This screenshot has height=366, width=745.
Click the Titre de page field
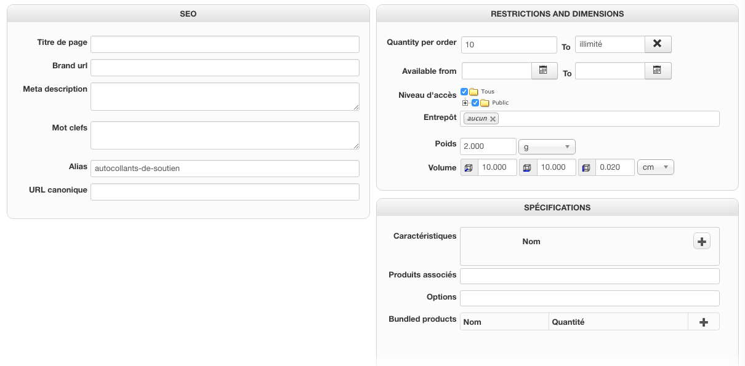pos(225,44)
